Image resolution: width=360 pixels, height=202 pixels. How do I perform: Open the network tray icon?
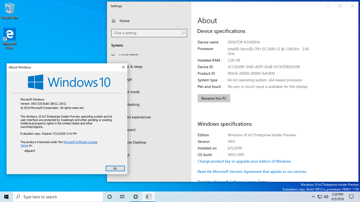319,197
